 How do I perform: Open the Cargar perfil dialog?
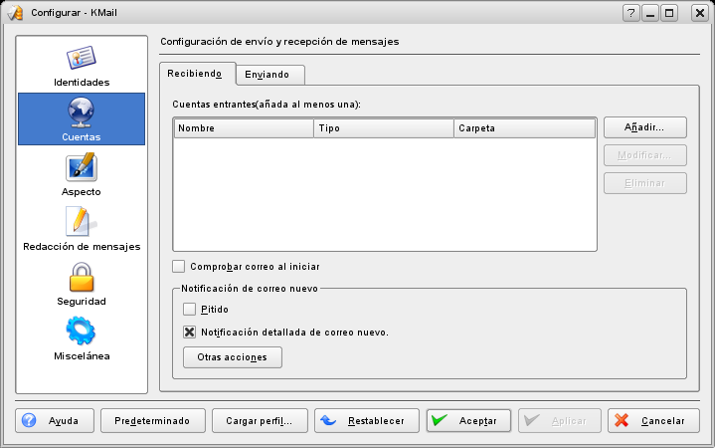point(260,420)
